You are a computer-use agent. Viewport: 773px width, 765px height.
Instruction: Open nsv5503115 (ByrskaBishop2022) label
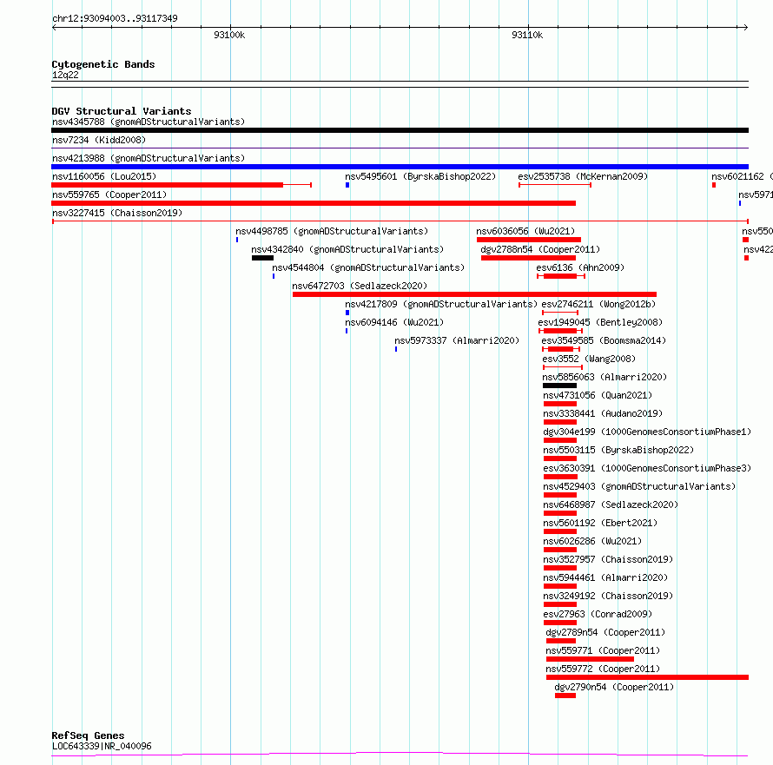pos(618,450)
